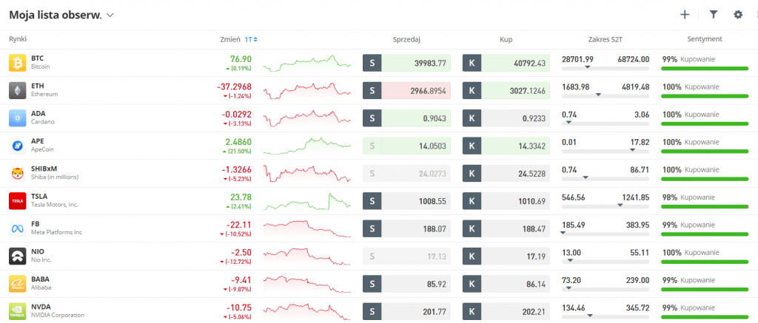This screenshot has height=323, width=758.
Task: Click the Shiba SHIBxM logo icon
Action: (18, 174)
